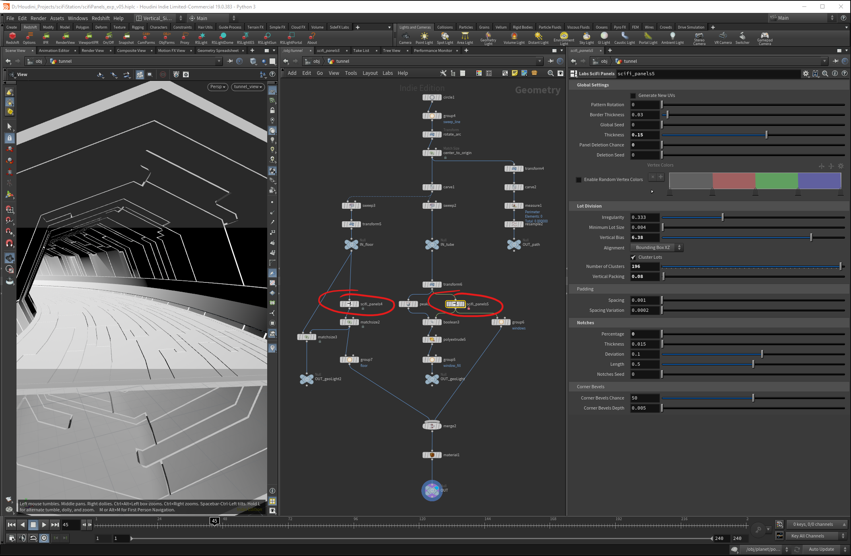The height and width of the screenshot is (556, 851).
Task: Open the keys and channels dropdown
Action: (x=816, y=524)
